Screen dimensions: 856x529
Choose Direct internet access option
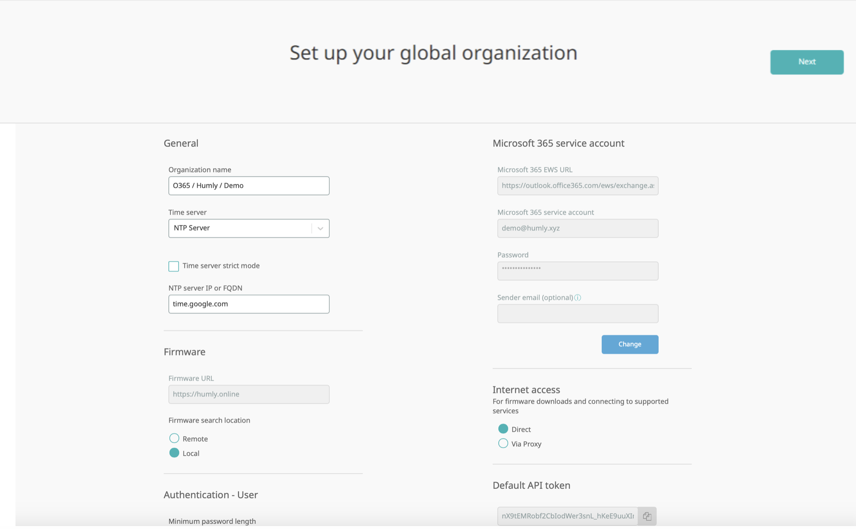[x=503, y=429]
